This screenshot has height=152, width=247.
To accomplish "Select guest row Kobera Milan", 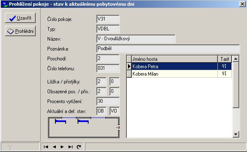I will 179,74.
